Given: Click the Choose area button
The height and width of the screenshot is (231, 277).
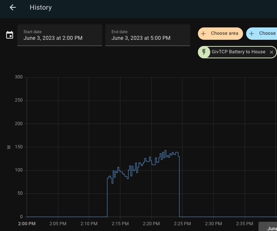Looking at the screenshot, I should [x=220, y=34].
